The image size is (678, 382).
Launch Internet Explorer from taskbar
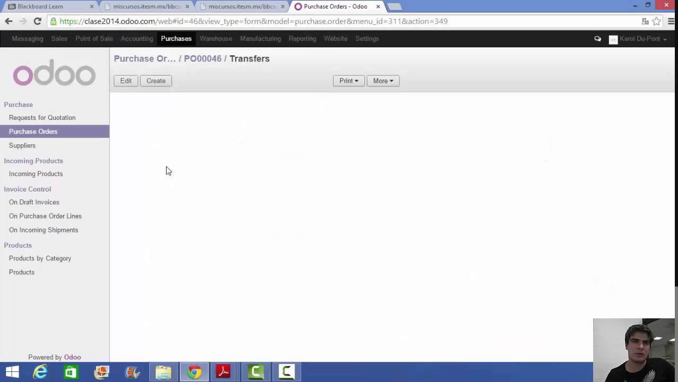tap(40, 372)
